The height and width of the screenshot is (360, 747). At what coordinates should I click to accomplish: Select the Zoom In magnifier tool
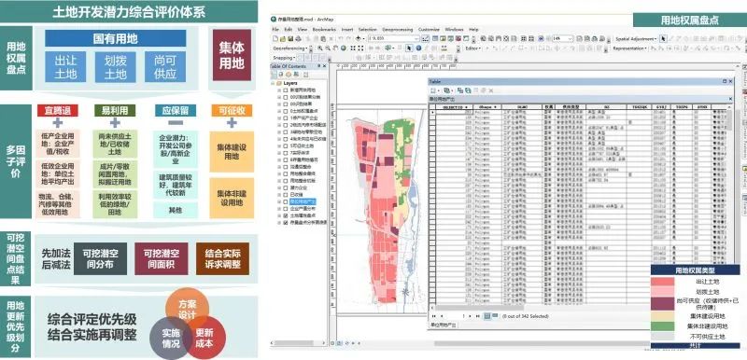click(320, 48)
